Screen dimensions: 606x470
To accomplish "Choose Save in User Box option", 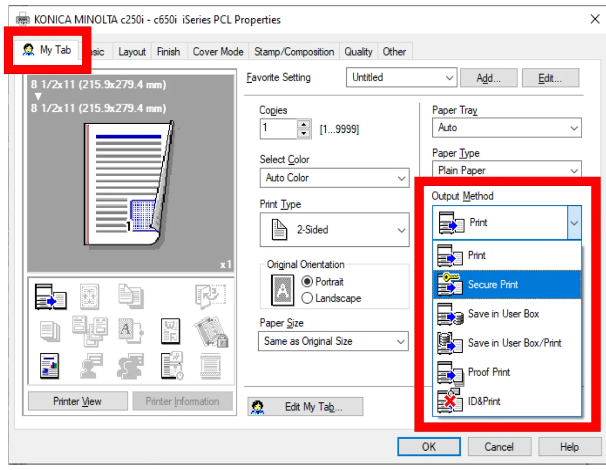I will [x=507, y=314].
